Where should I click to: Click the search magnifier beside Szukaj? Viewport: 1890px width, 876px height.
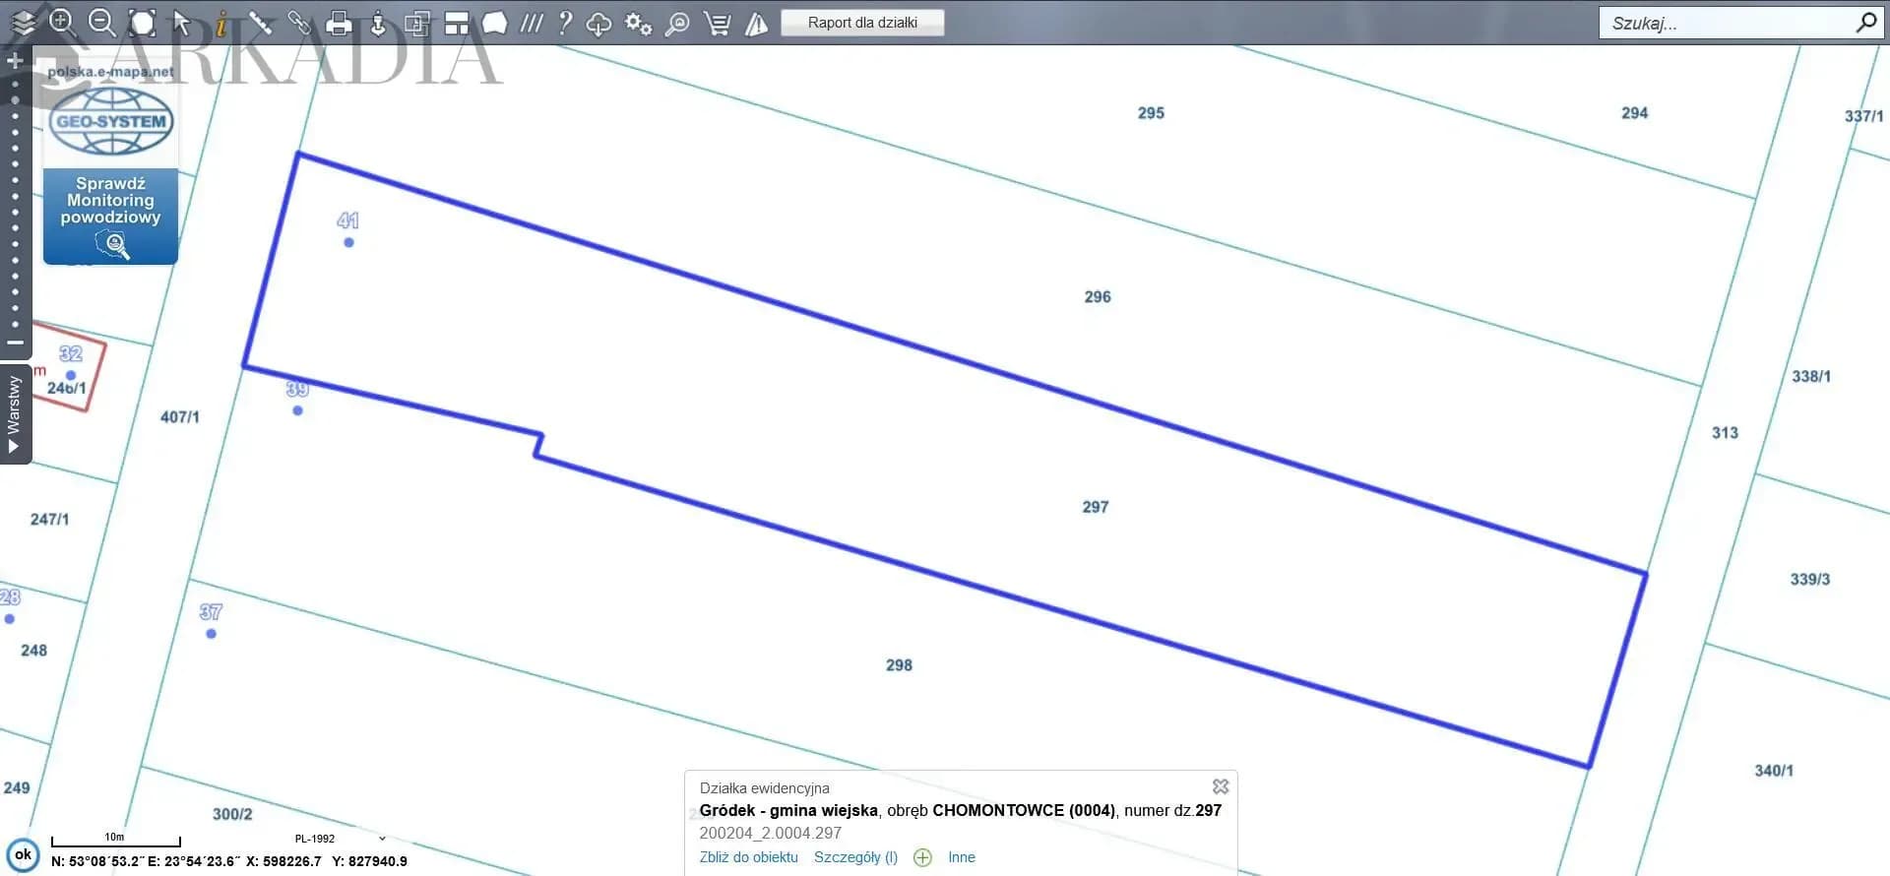(1866, 22)
